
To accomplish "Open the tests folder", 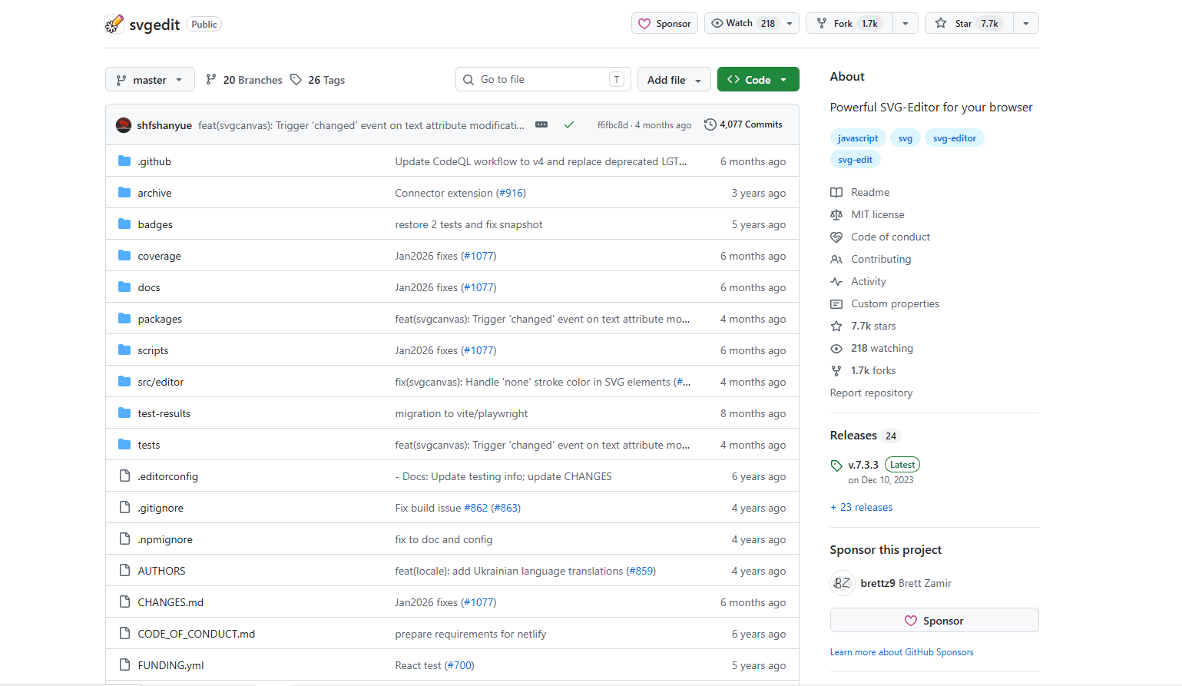I will point(149,445).
